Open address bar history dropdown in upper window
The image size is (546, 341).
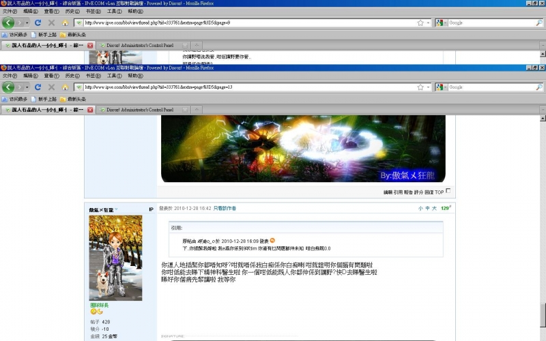pos(429,23)
